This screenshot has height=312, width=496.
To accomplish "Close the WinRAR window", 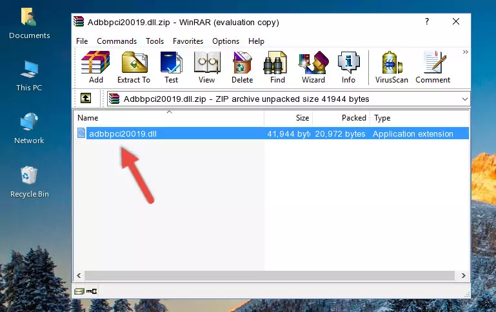I will [456, 21].
